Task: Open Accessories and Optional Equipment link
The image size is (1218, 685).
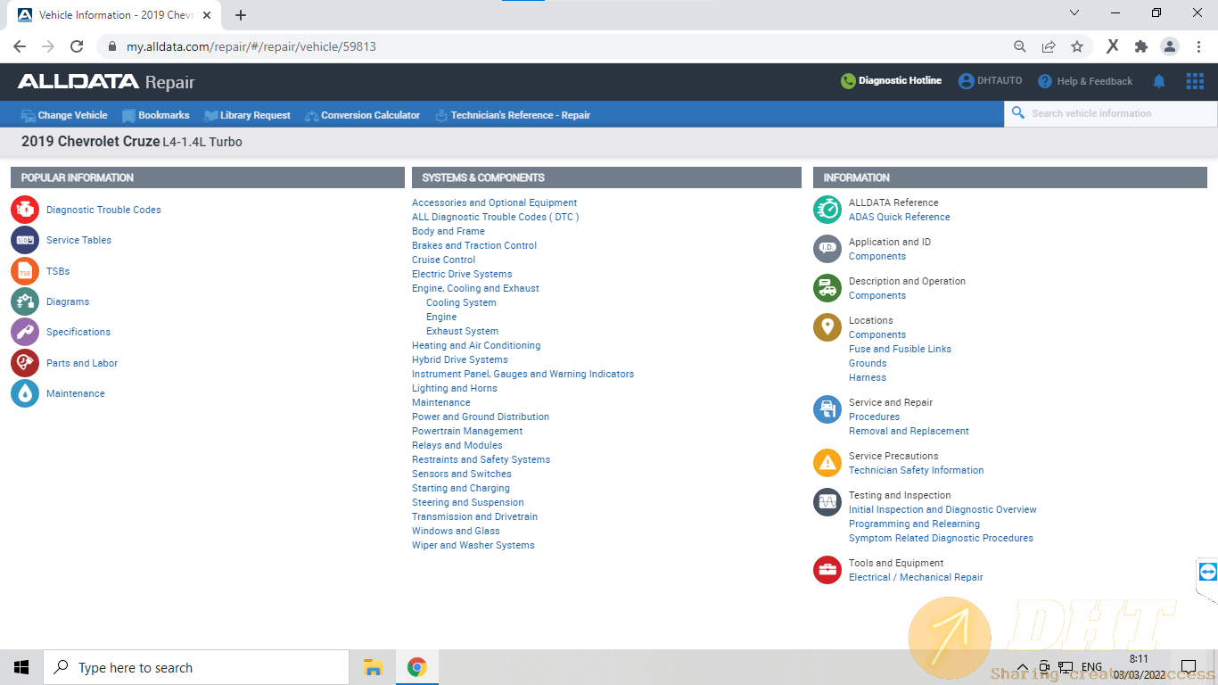Action: pos(494,202)
